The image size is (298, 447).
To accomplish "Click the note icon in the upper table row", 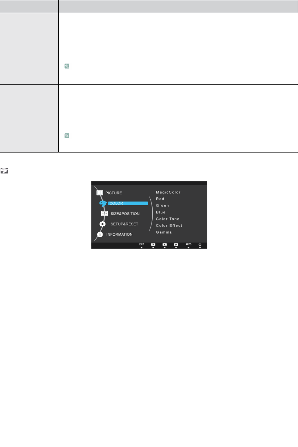I will [x=67, y=66].
